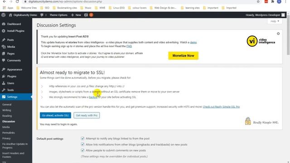This screenshot has width=290, height=163.
Task: Toggle 'Attempt to notify any blogs' checkbox
Action: [x=82, y=139]
